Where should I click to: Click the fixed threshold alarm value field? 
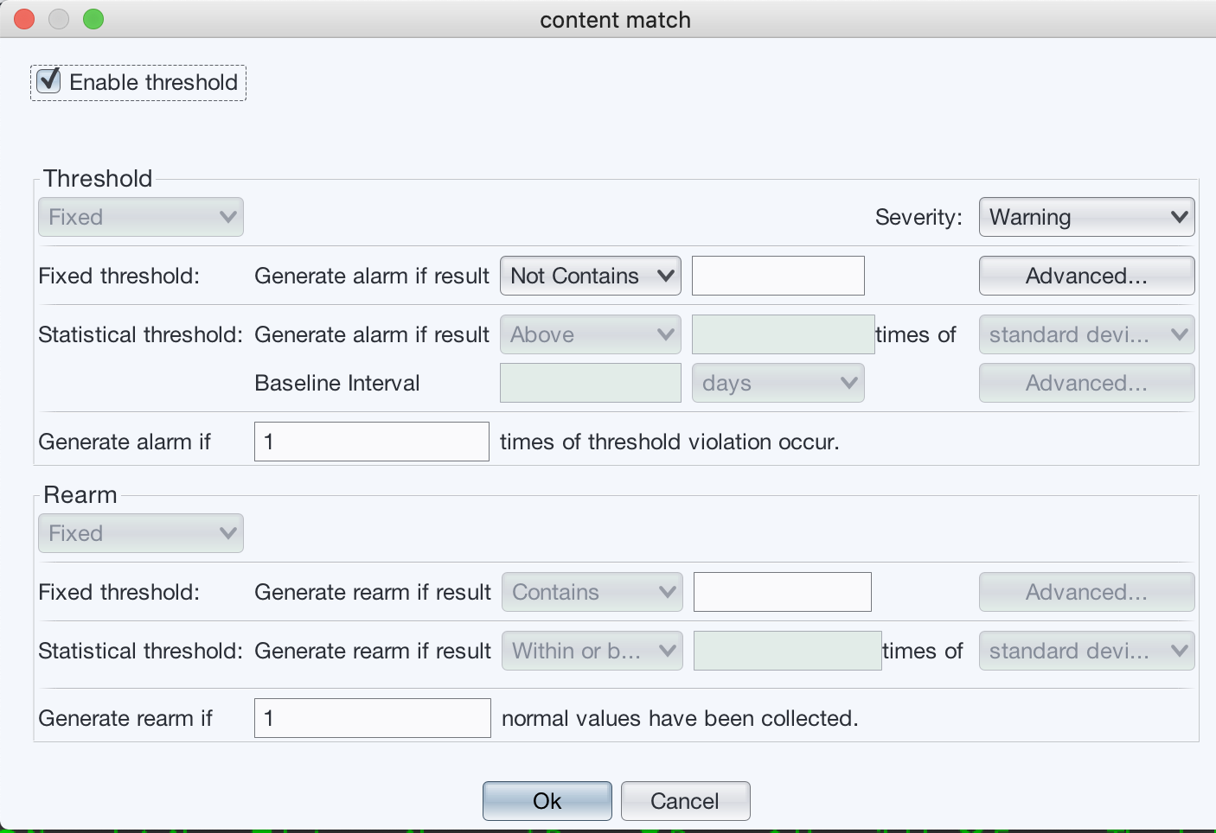coord(778,276)
